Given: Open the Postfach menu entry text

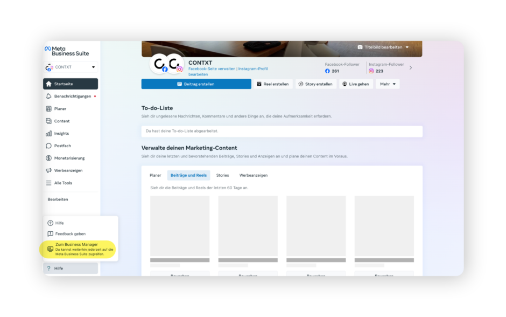Looking at the screenshot, I should pos(62,146).
